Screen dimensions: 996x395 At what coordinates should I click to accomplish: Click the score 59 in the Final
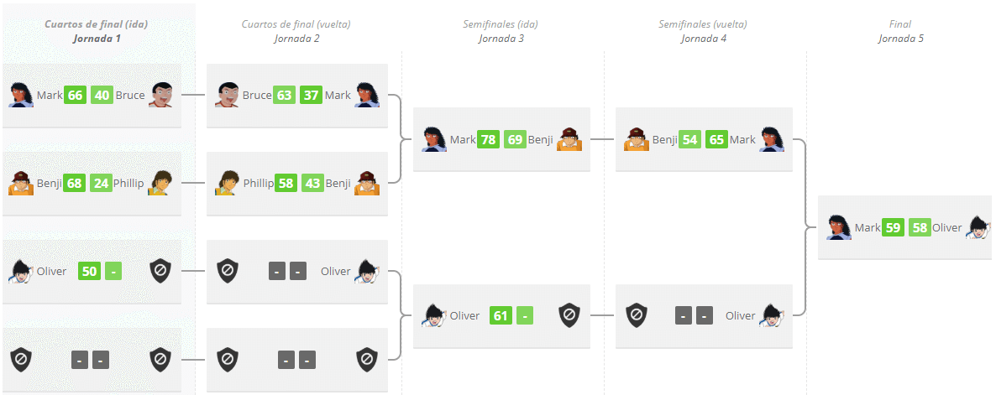893,227
